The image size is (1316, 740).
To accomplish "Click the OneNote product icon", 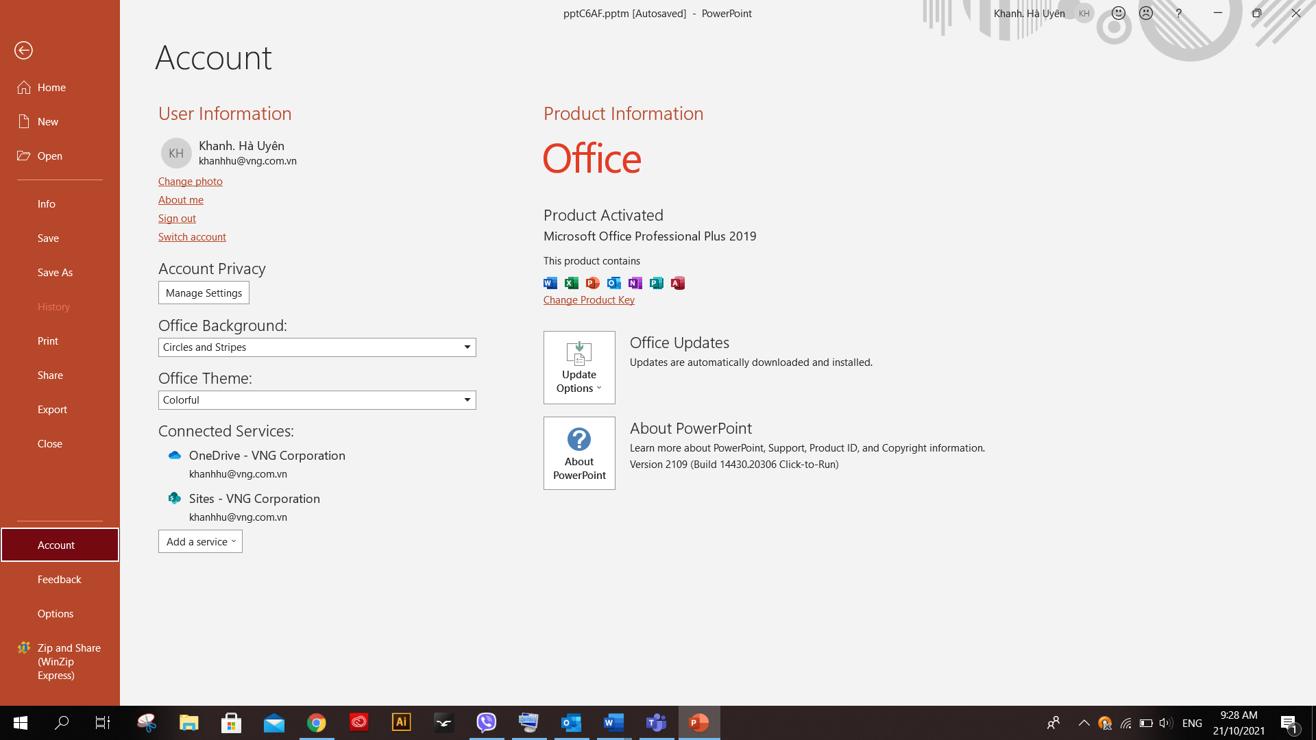I will coord(635,283).
